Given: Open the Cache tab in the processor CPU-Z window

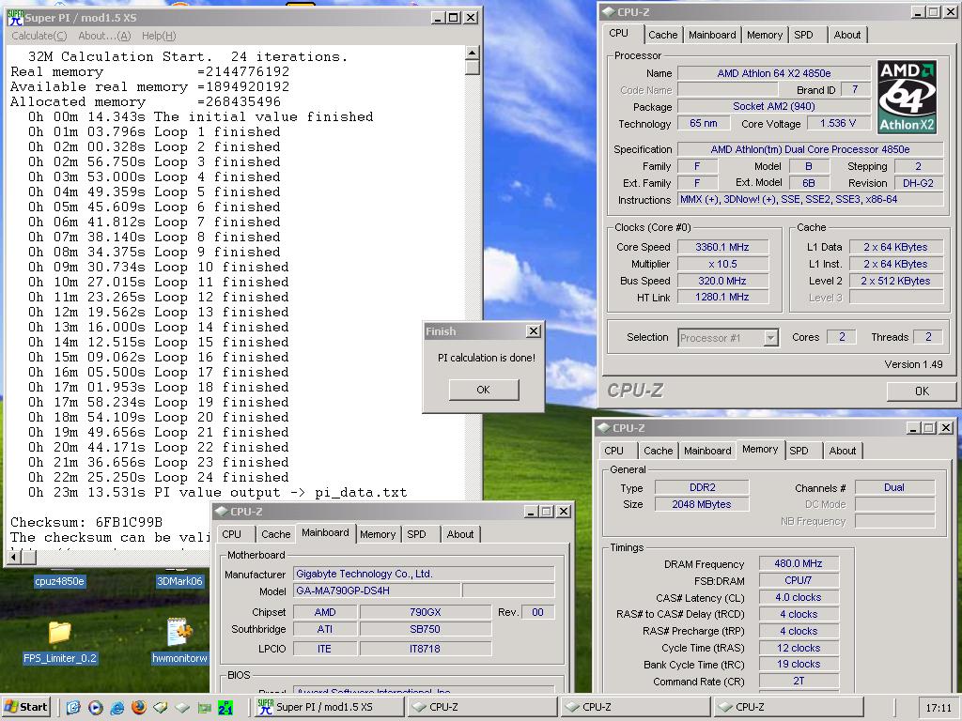Looking at the screenshot, I should pyautogui.click(x=662, y=35).
